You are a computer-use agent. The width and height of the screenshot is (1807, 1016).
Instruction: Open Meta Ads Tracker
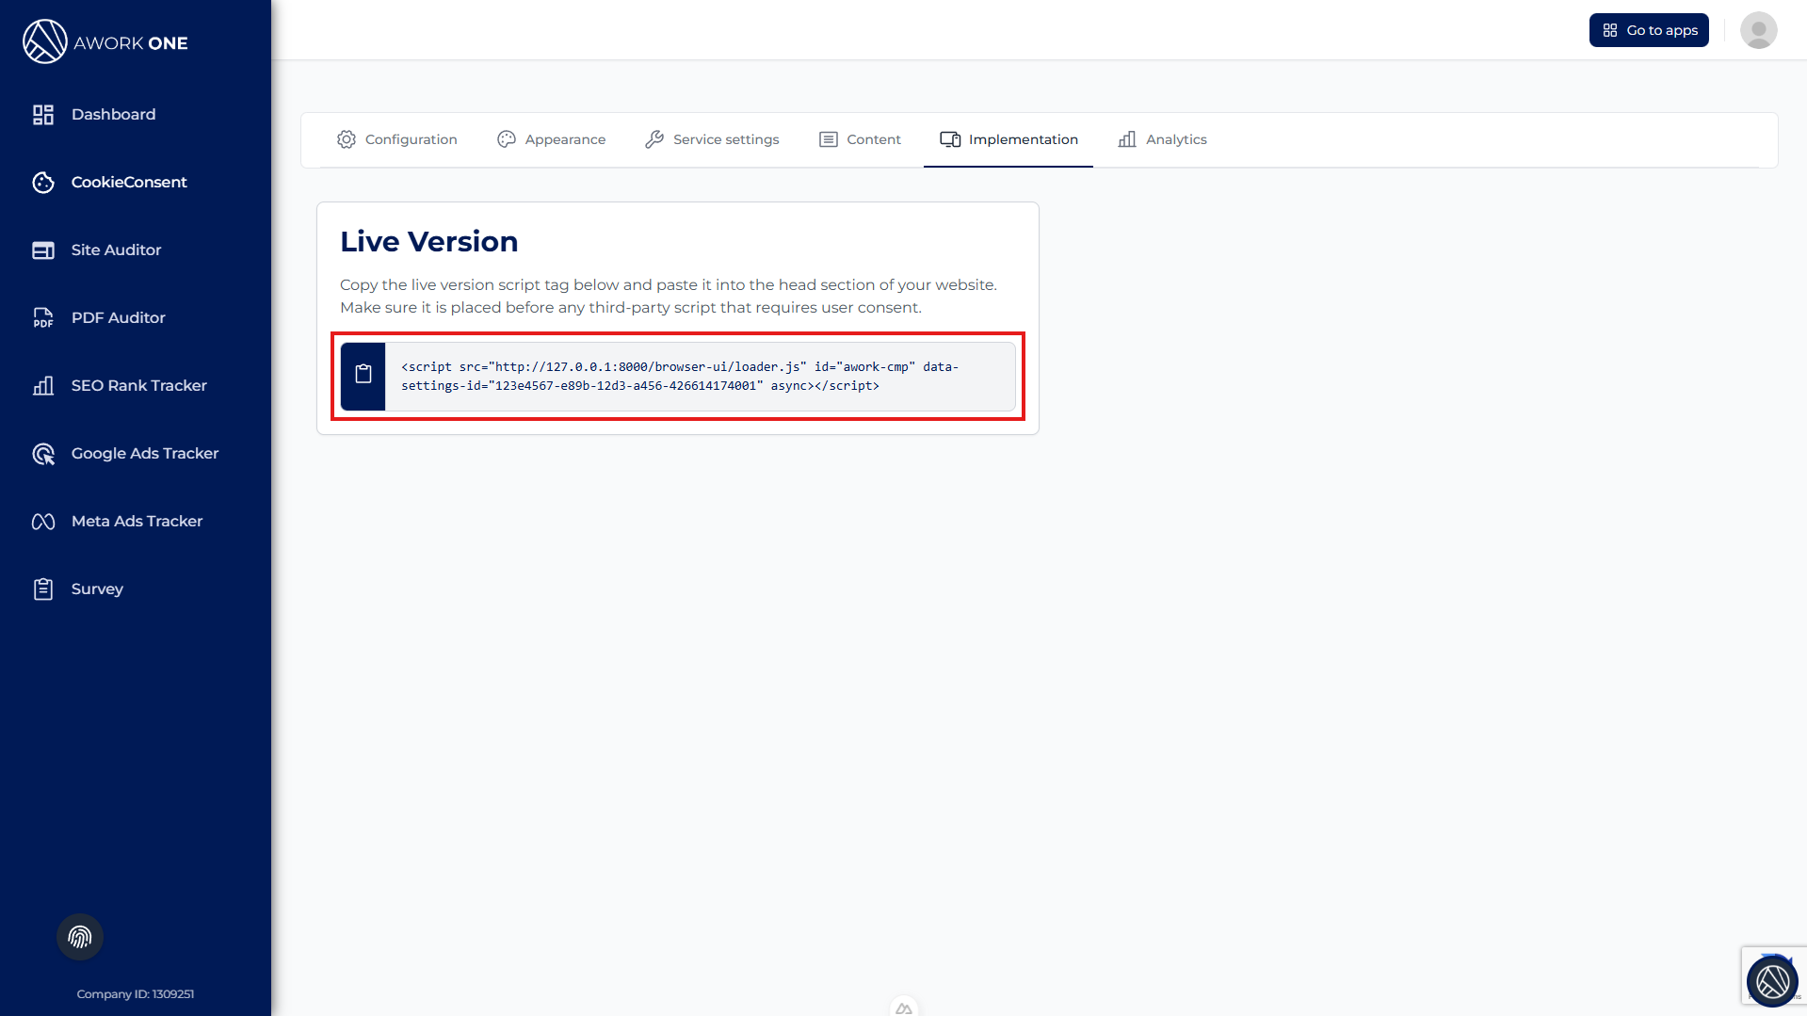(x=137, y=521)
